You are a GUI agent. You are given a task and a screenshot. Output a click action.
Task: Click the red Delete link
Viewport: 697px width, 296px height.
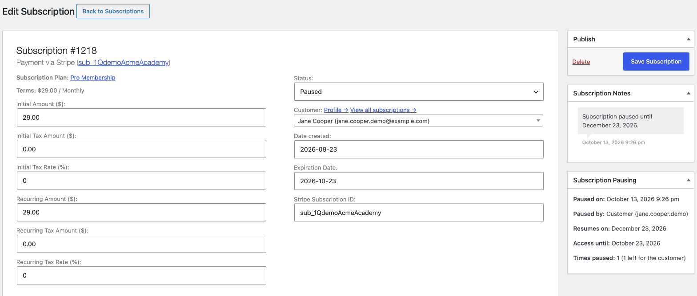[x=581, y=62]
